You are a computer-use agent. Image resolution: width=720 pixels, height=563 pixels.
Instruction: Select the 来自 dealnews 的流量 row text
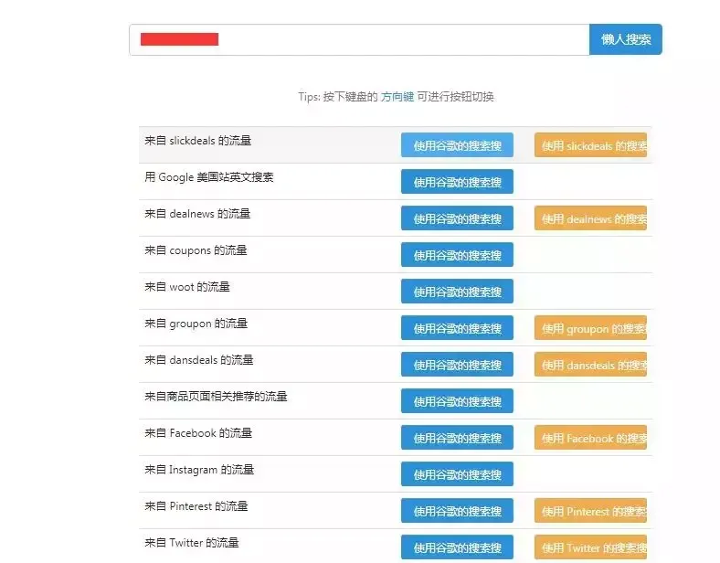point(197,214)
